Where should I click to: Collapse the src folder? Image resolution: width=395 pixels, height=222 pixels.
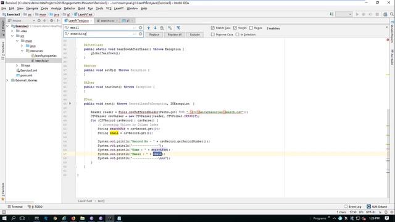coord(12,36)
